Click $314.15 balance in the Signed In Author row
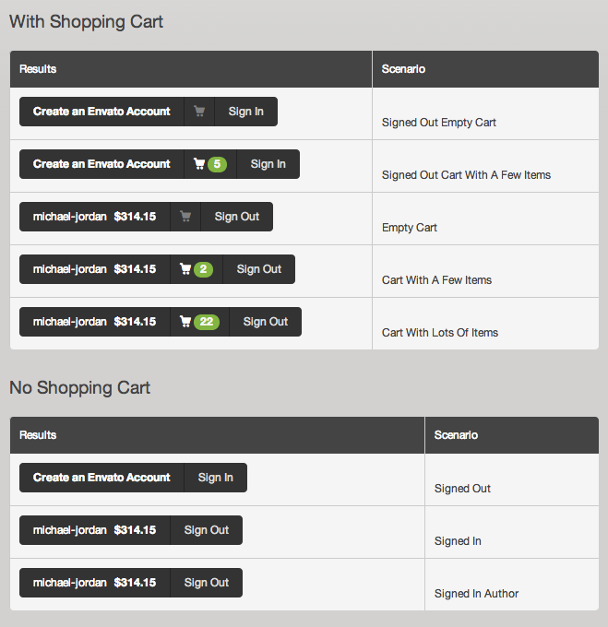This screenshot has width=608, height=627. [136, 583]
